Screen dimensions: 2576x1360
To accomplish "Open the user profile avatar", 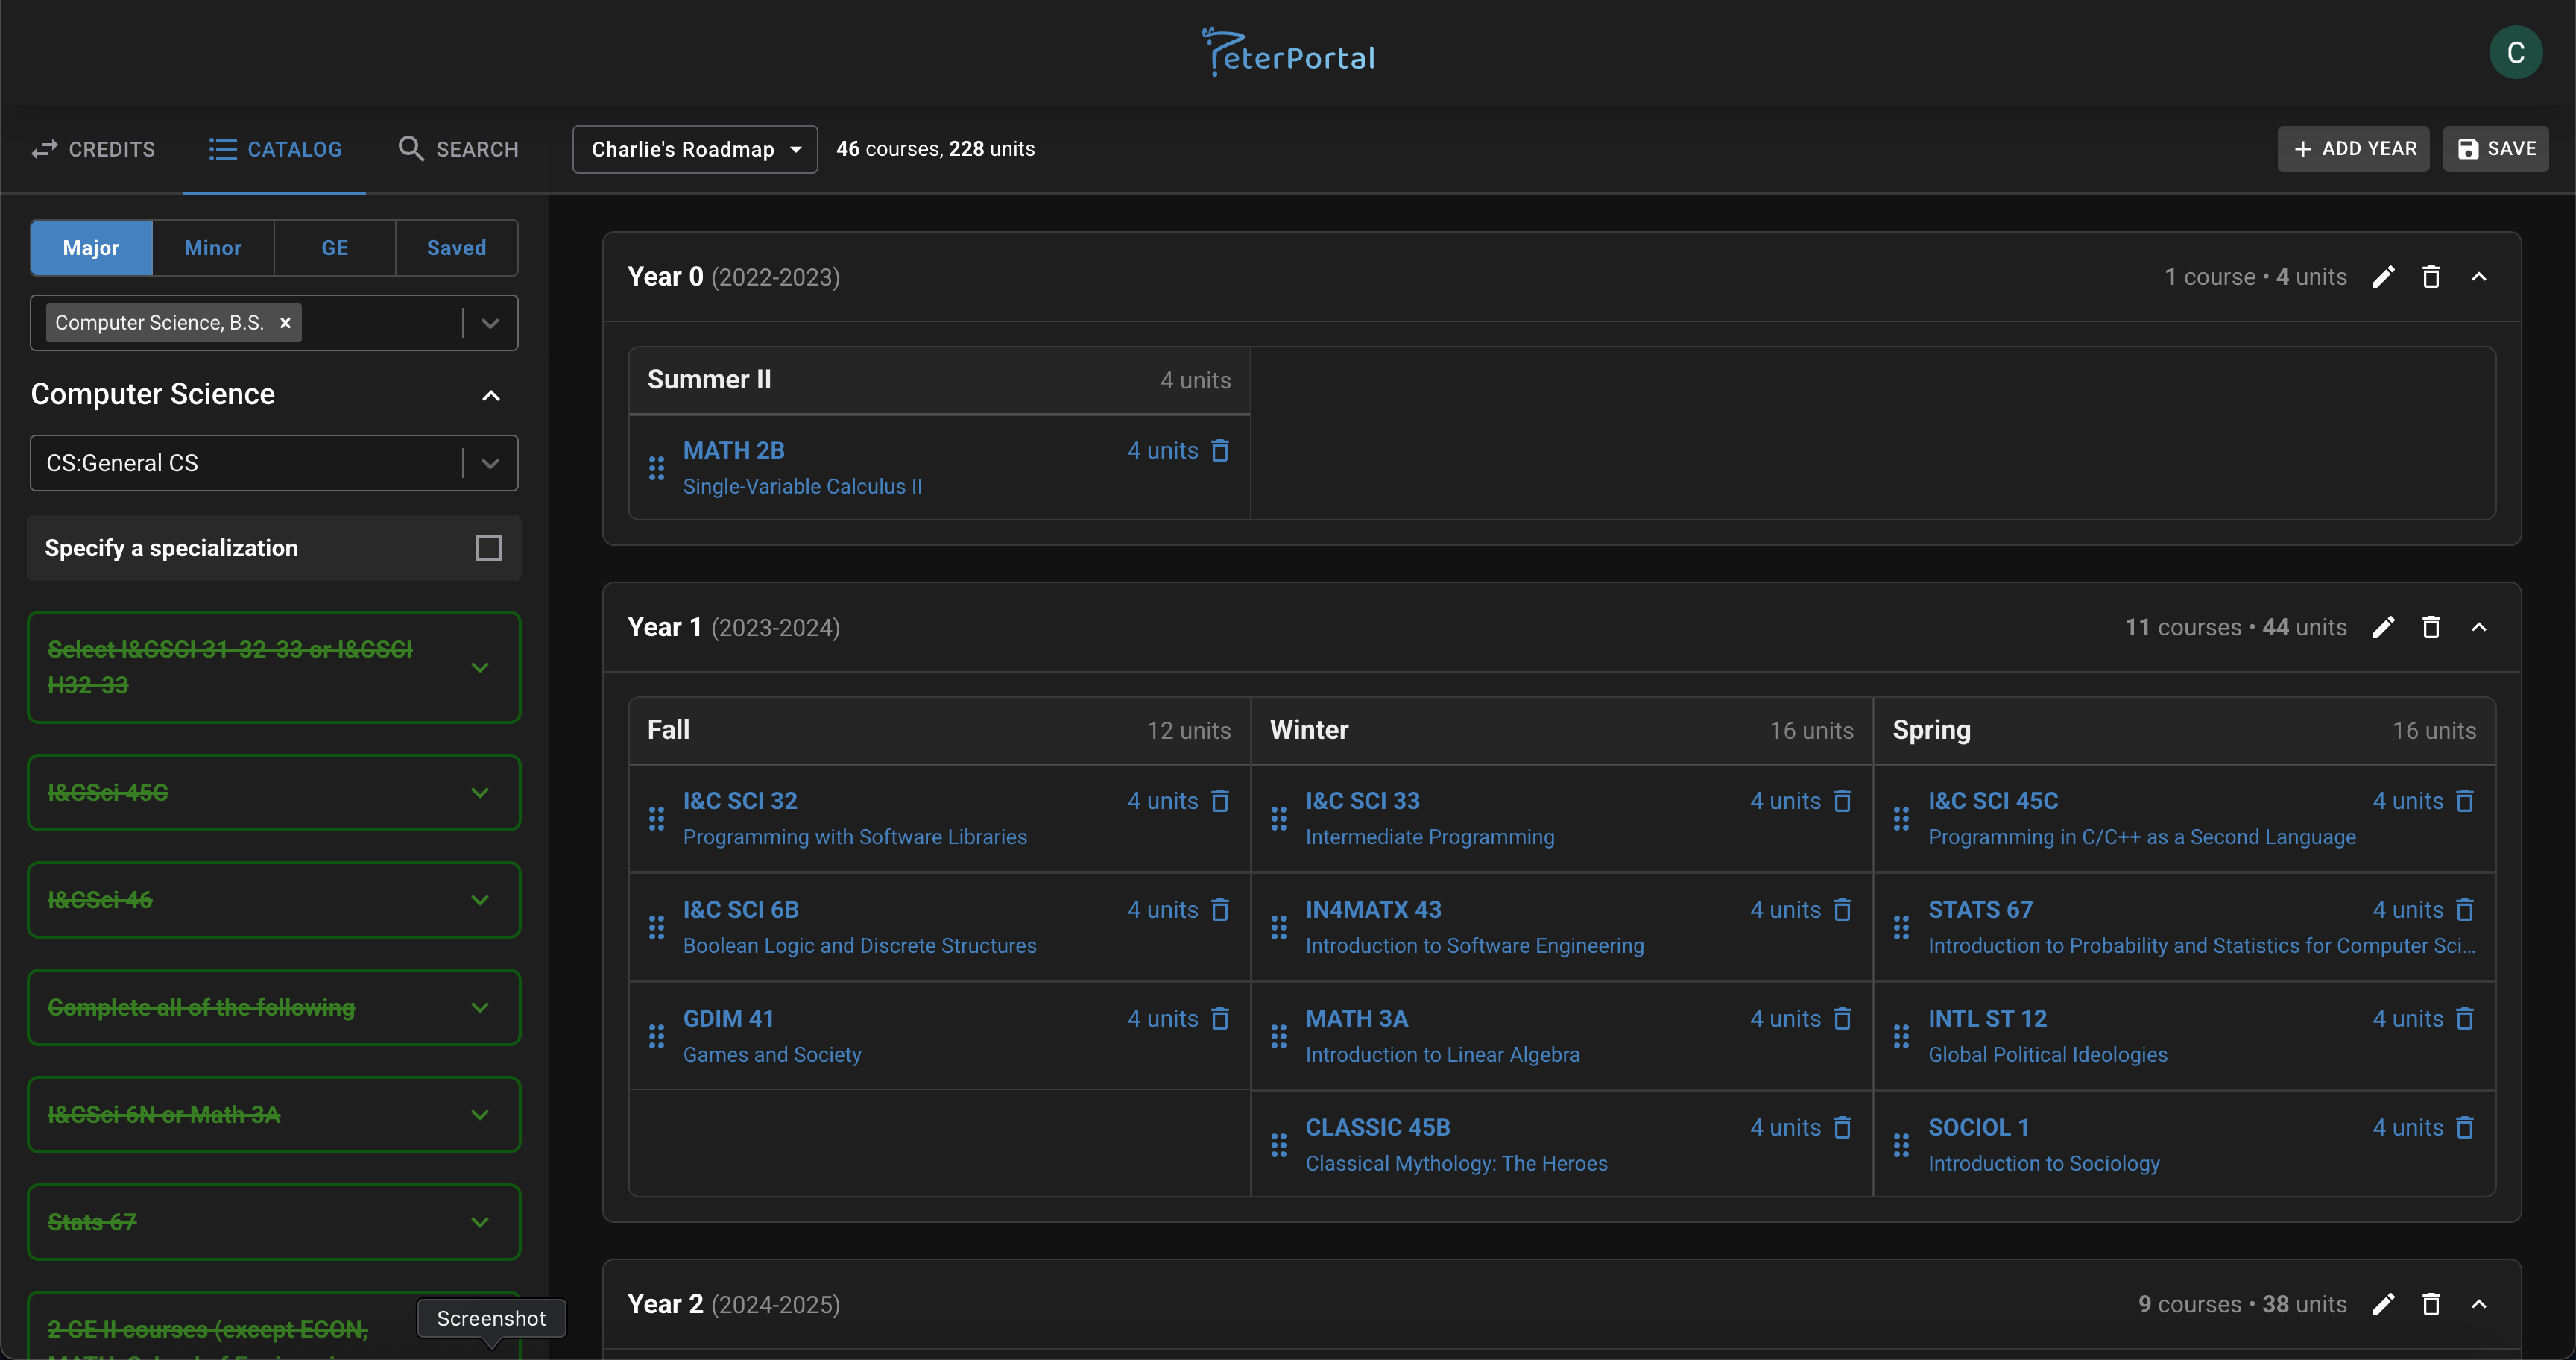I will 2515,53.
